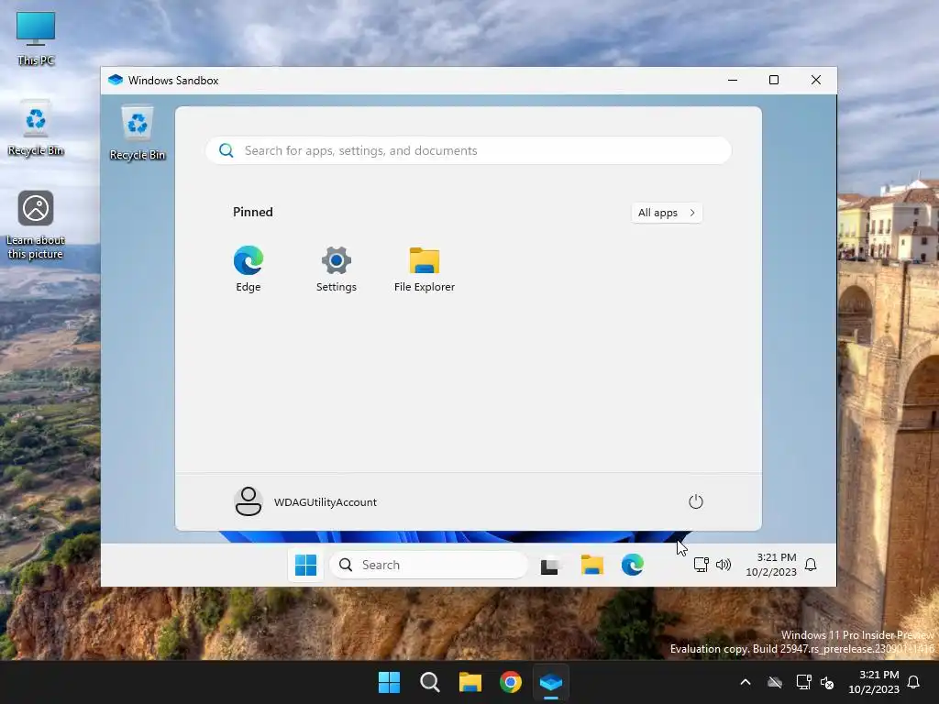Open File Explorer on the host taskbar
Viewport: 939px width, 704px height.
(x=470, y=682)
